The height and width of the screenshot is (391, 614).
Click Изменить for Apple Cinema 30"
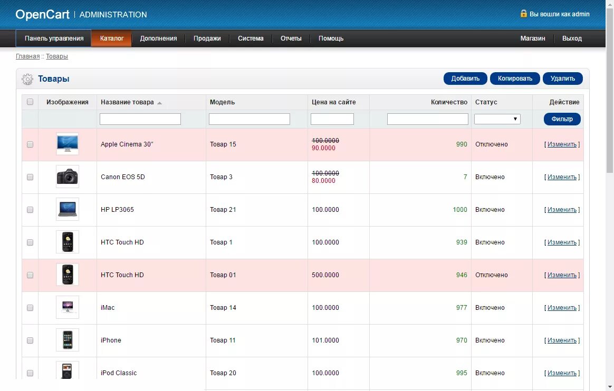pos(562,144)
